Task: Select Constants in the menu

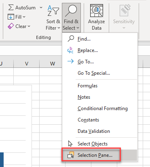Action: coord(100,120)
